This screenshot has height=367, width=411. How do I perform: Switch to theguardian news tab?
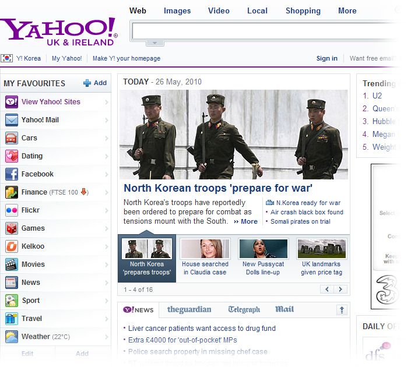click(x=189, y=309)
